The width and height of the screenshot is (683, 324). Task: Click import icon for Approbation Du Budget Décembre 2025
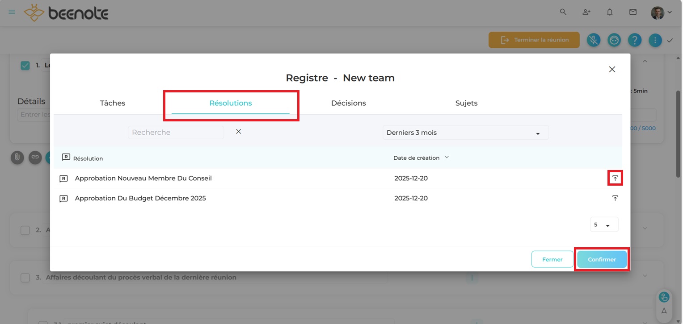click(x=615, y=198)
